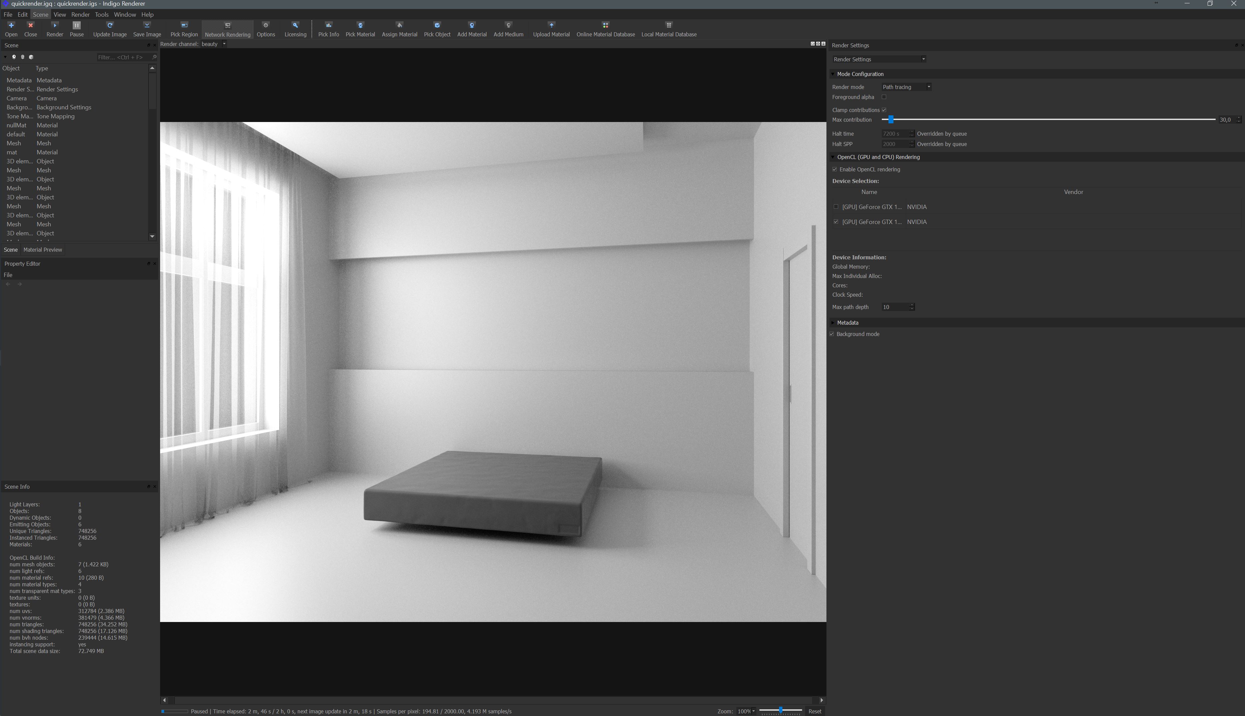
Task: Uncheck the Background mode option
Action: [x=832, y=334]
